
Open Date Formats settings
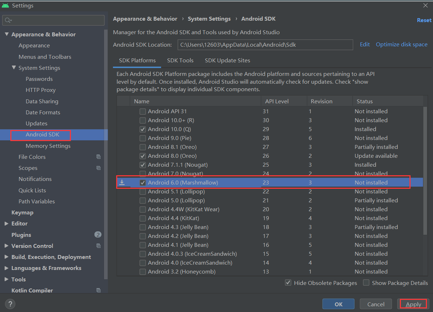point(43,112)
